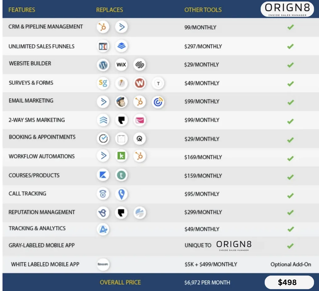This screenshot has height=291, width=319.
Task: Click the "$159/MONTHLY" price
Action: coord(203,175)
